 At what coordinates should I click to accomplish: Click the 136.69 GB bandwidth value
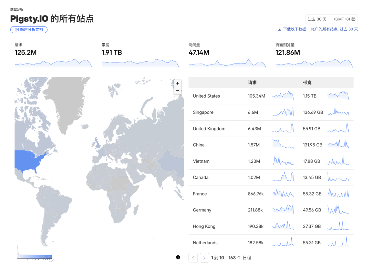pyautogui.click(x=313, y=112)
